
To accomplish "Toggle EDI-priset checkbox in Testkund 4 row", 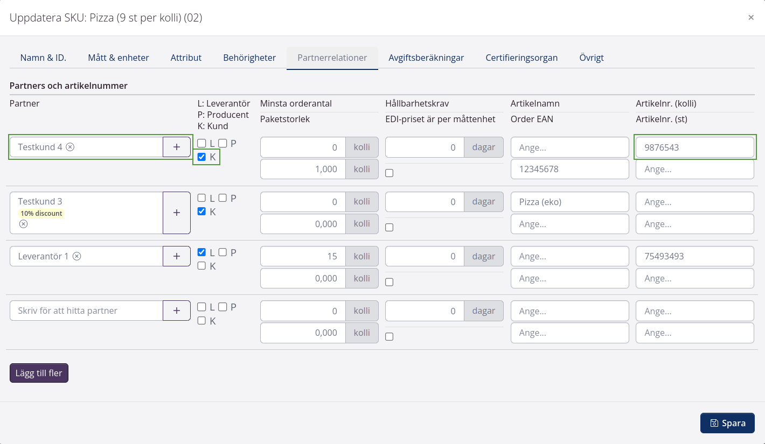I will [x=390, y=173].
